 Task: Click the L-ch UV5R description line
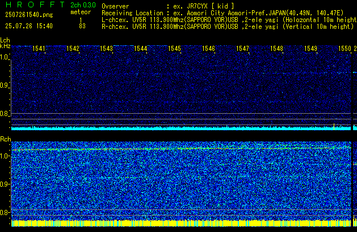[x=229, y=20]
